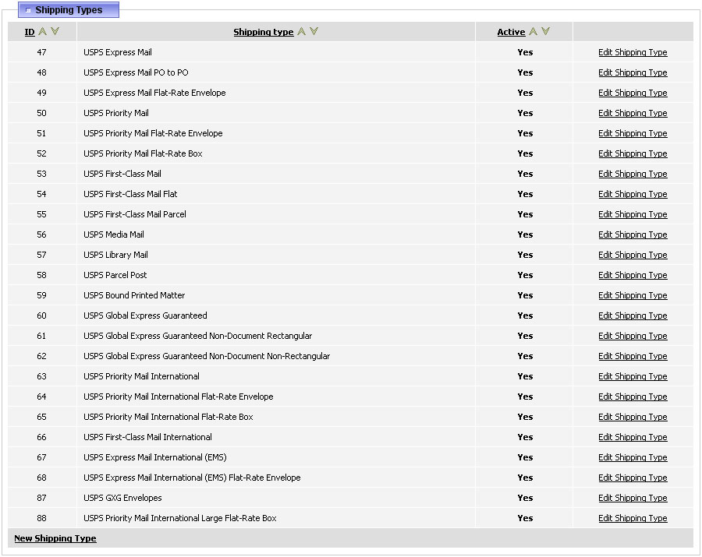Edit Shipping Type for Bound Printed Matter
The width and height of the screenshot is (702, 557).
[633, 295]
